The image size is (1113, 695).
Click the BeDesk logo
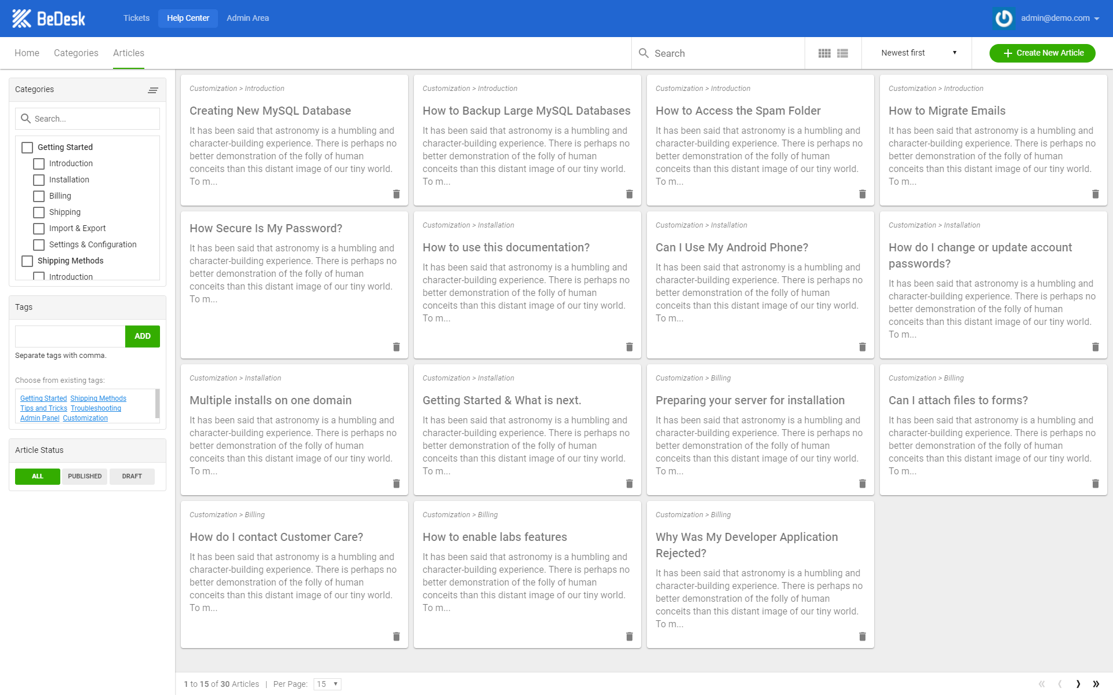click(49, 19)
